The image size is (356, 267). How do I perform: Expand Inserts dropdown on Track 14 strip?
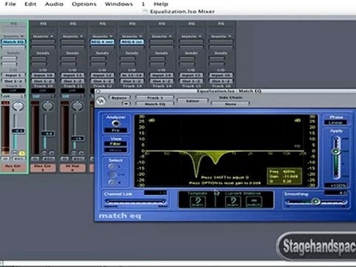pos(162,36)
